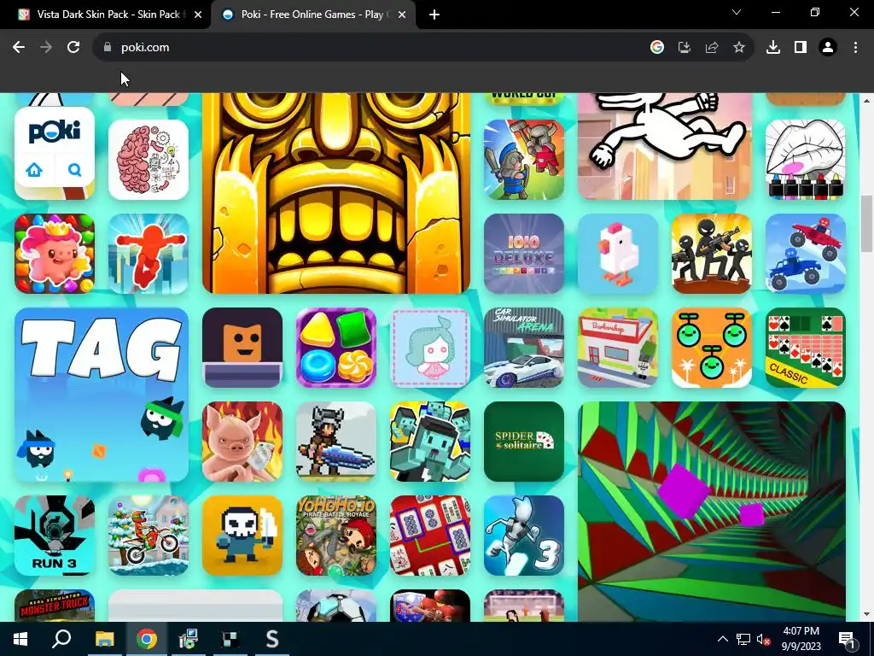Open the Windows Start menu

click(x=20, y=639)
